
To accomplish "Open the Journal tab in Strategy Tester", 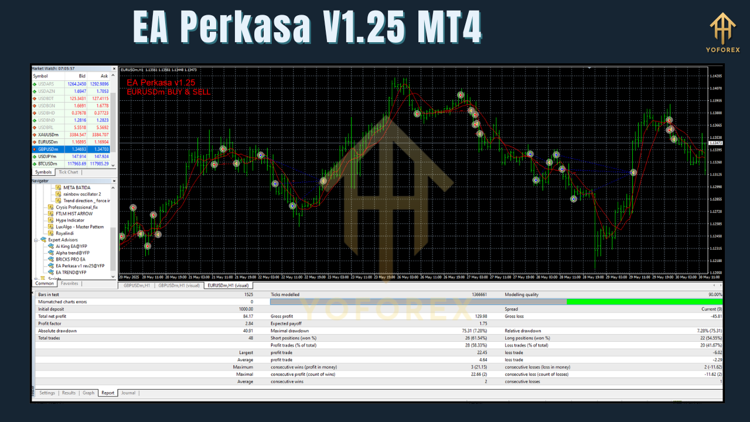I will [128, 393].
